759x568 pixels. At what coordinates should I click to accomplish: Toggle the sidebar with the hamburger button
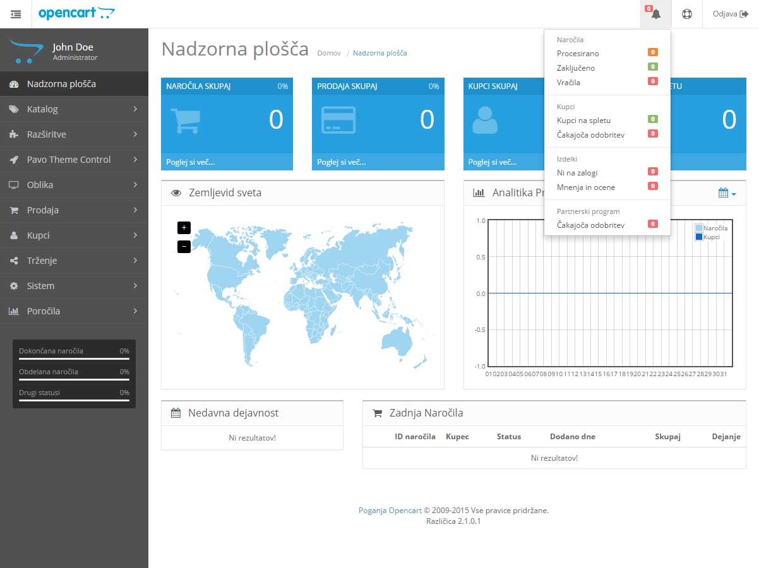15,14
